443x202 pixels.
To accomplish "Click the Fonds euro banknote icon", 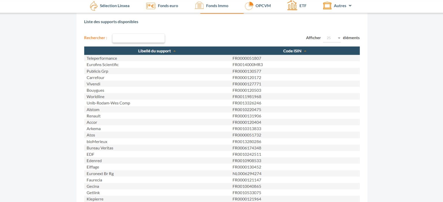I will 151,6.
